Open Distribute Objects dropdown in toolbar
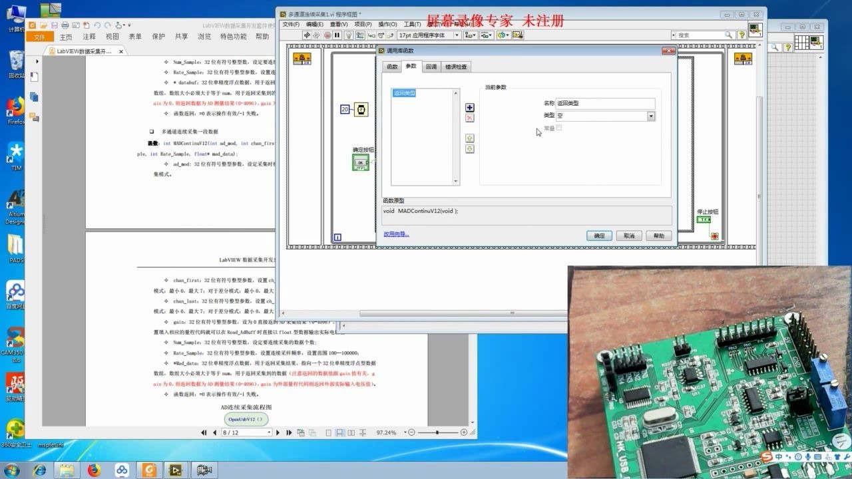Image resolution: width=852 pixels, height=479 pixels. click(487, 35)
